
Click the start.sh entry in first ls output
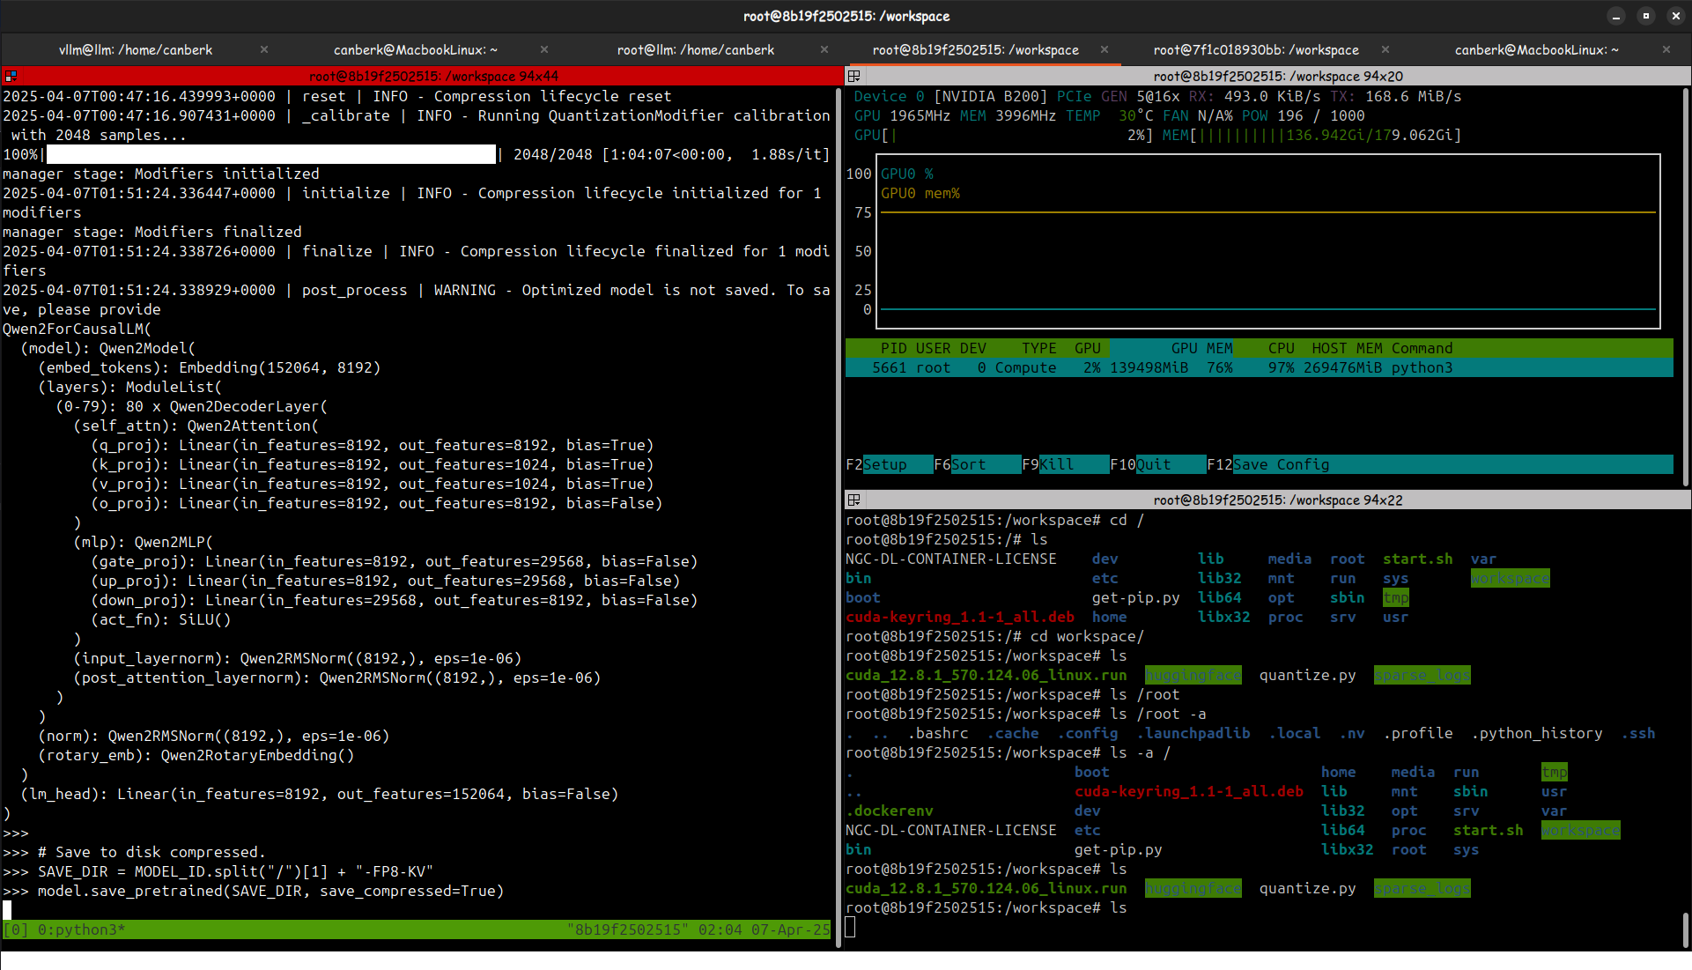[1417, 559]
